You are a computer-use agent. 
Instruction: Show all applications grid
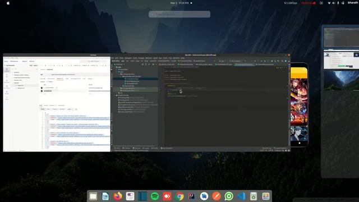click(266, 196)
